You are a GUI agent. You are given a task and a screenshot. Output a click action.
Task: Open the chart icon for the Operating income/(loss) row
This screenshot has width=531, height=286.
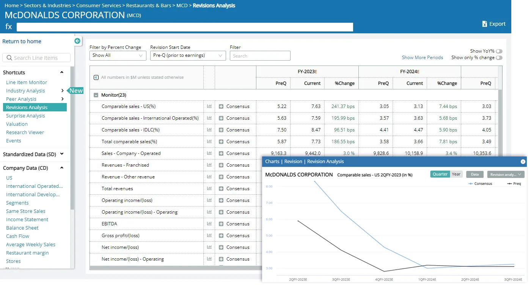[x=209, y=200]
